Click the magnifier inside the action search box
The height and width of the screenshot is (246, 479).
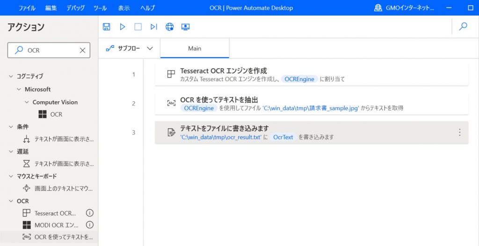[19, 50]
